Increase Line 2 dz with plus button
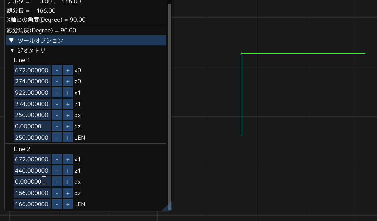The width and height of the screenshot is (377, 221). point(68,193)
